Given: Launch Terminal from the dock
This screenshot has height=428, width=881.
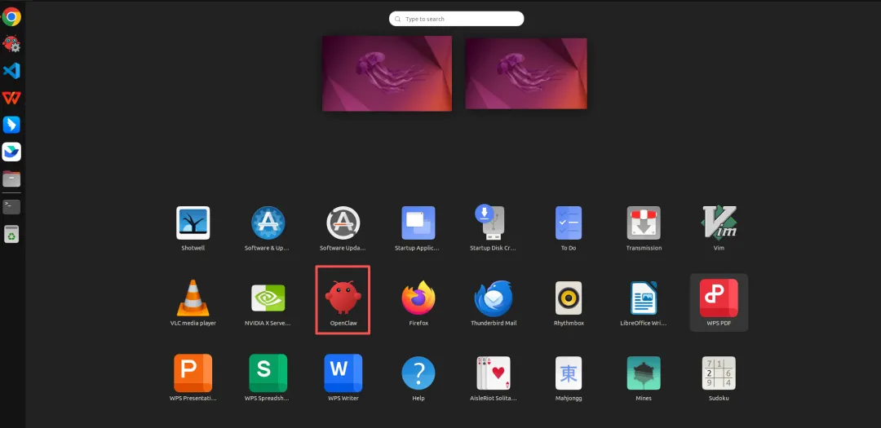Looking at the screenshot, I should [11, 207].
